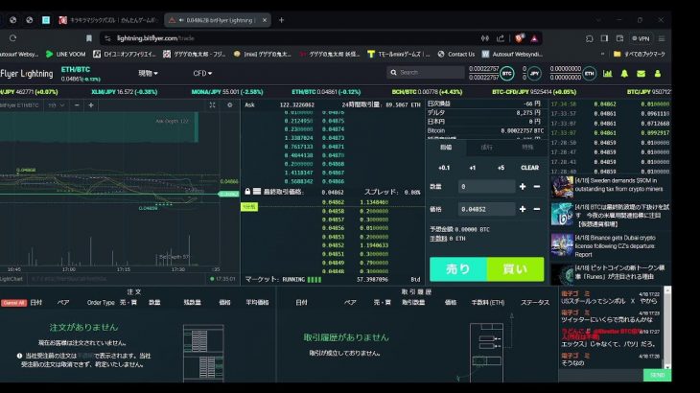Open the user account profile icon
This screenshot has width=700, height=393.
(x=657, y=74)
